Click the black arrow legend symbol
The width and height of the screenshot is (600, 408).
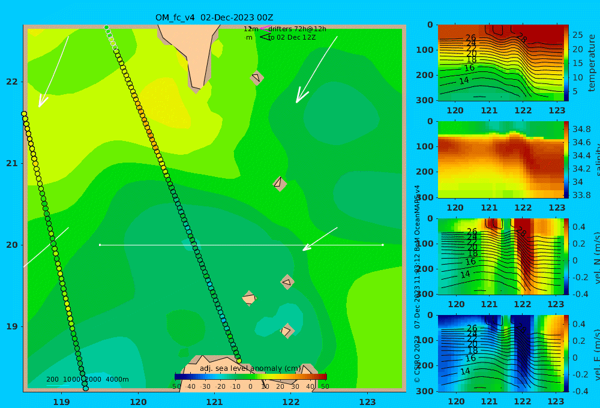(x=265, y=37)
